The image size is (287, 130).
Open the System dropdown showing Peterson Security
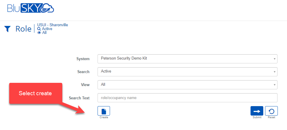[x=187, y=59]
